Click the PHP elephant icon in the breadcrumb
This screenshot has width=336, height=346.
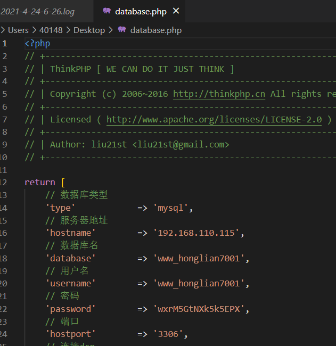122,30
